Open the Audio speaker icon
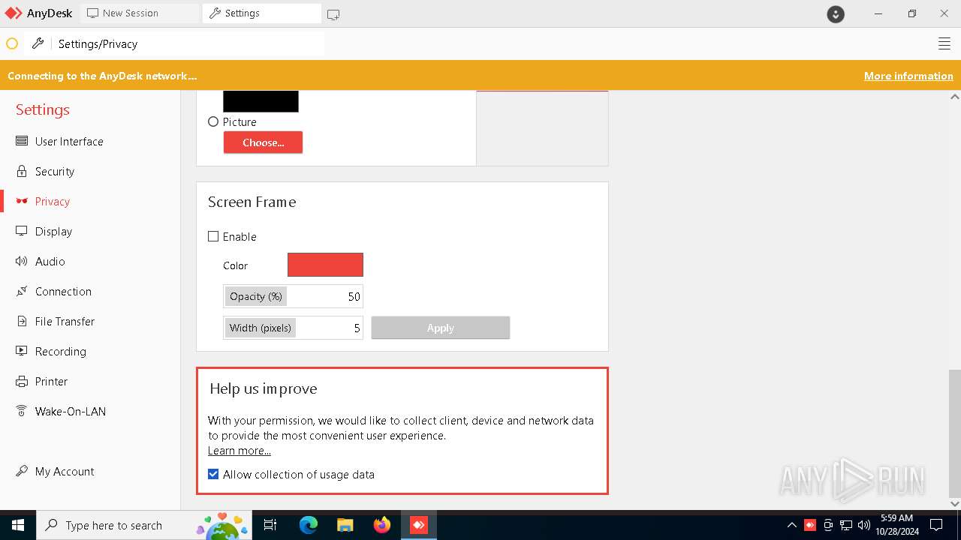Viewport: 961px width, 540px height. click(x=22, y=261)
